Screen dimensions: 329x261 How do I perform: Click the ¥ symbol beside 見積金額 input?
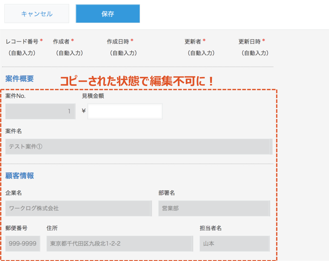[83, 111]
